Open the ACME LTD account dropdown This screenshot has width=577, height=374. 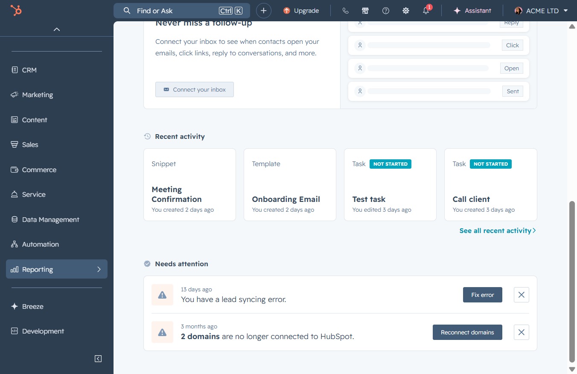[x=541, y=11]
